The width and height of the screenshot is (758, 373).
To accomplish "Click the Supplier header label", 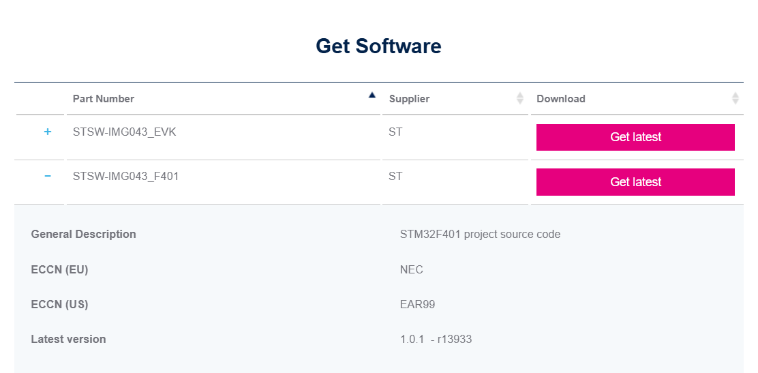I will tap(409, 99).
